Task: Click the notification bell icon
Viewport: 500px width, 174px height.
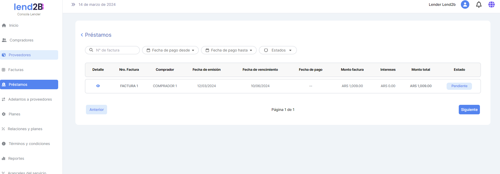Action: [479, 4]
